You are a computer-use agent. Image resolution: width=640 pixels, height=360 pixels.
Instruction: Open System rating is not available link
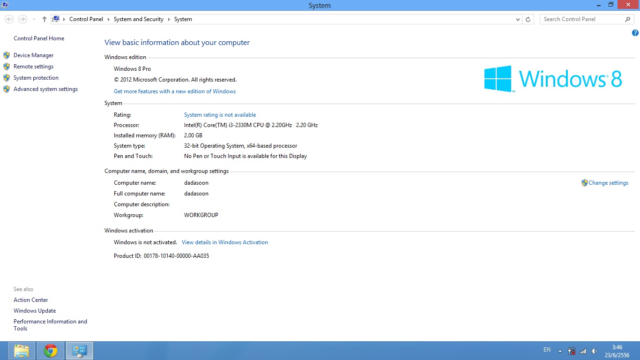[220, 115]
